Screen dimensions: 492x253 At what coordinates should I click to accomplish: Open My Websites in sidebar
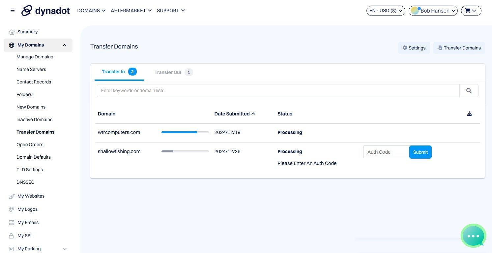pos(31,196)
